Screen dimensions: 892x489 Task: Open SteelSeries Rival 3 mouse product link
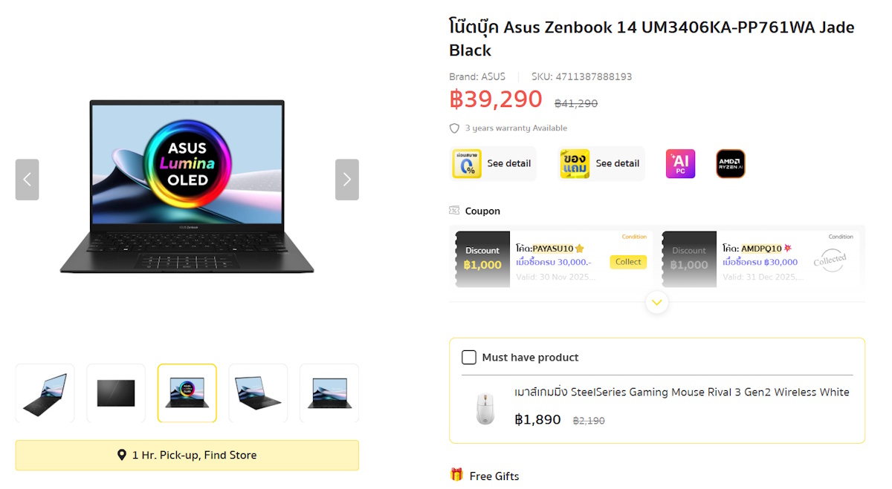coord(682,392)
